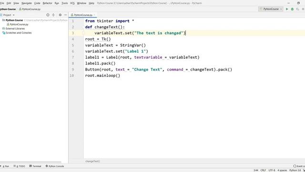Open the PytonCourse run configuration dropdown
Viewport: 305px width, 172px height.
click(271, 9)
